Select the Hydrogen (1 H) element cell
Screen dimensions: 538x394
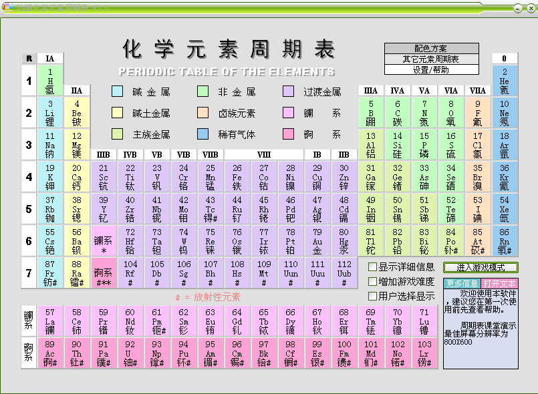coord(50,81)
